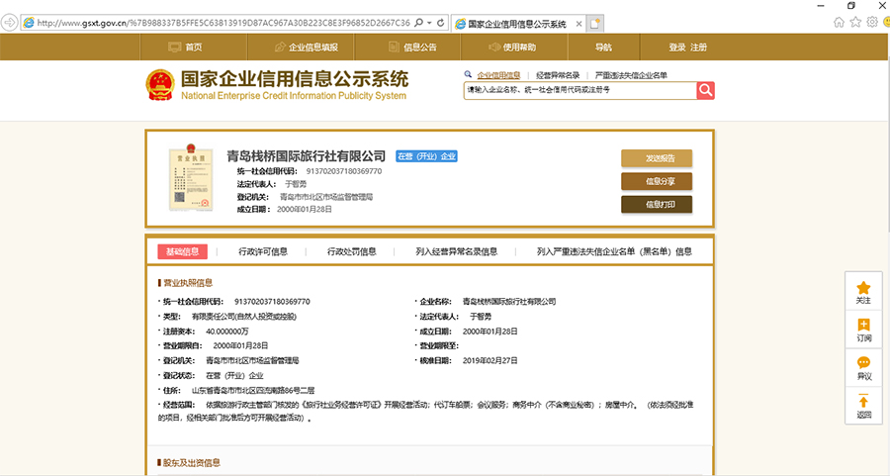This screenshot has width=890, height=476.
Task: Close the 国家企业信用信息公示系统 browser tab
Action: 578,24
